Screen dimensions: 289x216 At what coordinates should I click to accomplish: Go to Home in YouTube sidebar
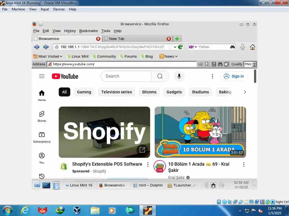(x=42, y=96)
